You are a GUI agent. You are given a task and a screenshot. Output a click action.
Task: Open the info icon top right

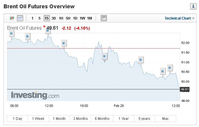(192, 7)
